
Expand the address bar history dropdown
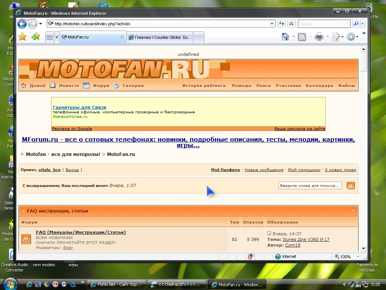click(x=272, y=24)
